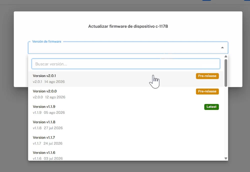Click the dropdown list scrollbar thumb
The height and width of the screenshot is (172, 250).
pyautogui.click(x=226, y=73)
